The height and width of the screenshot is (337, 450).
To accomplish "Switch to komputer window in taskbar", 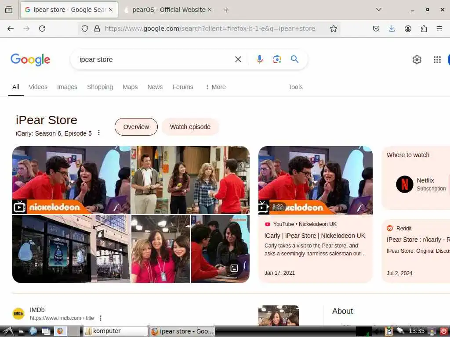I will pyautogui.click(x=116, y=331).
